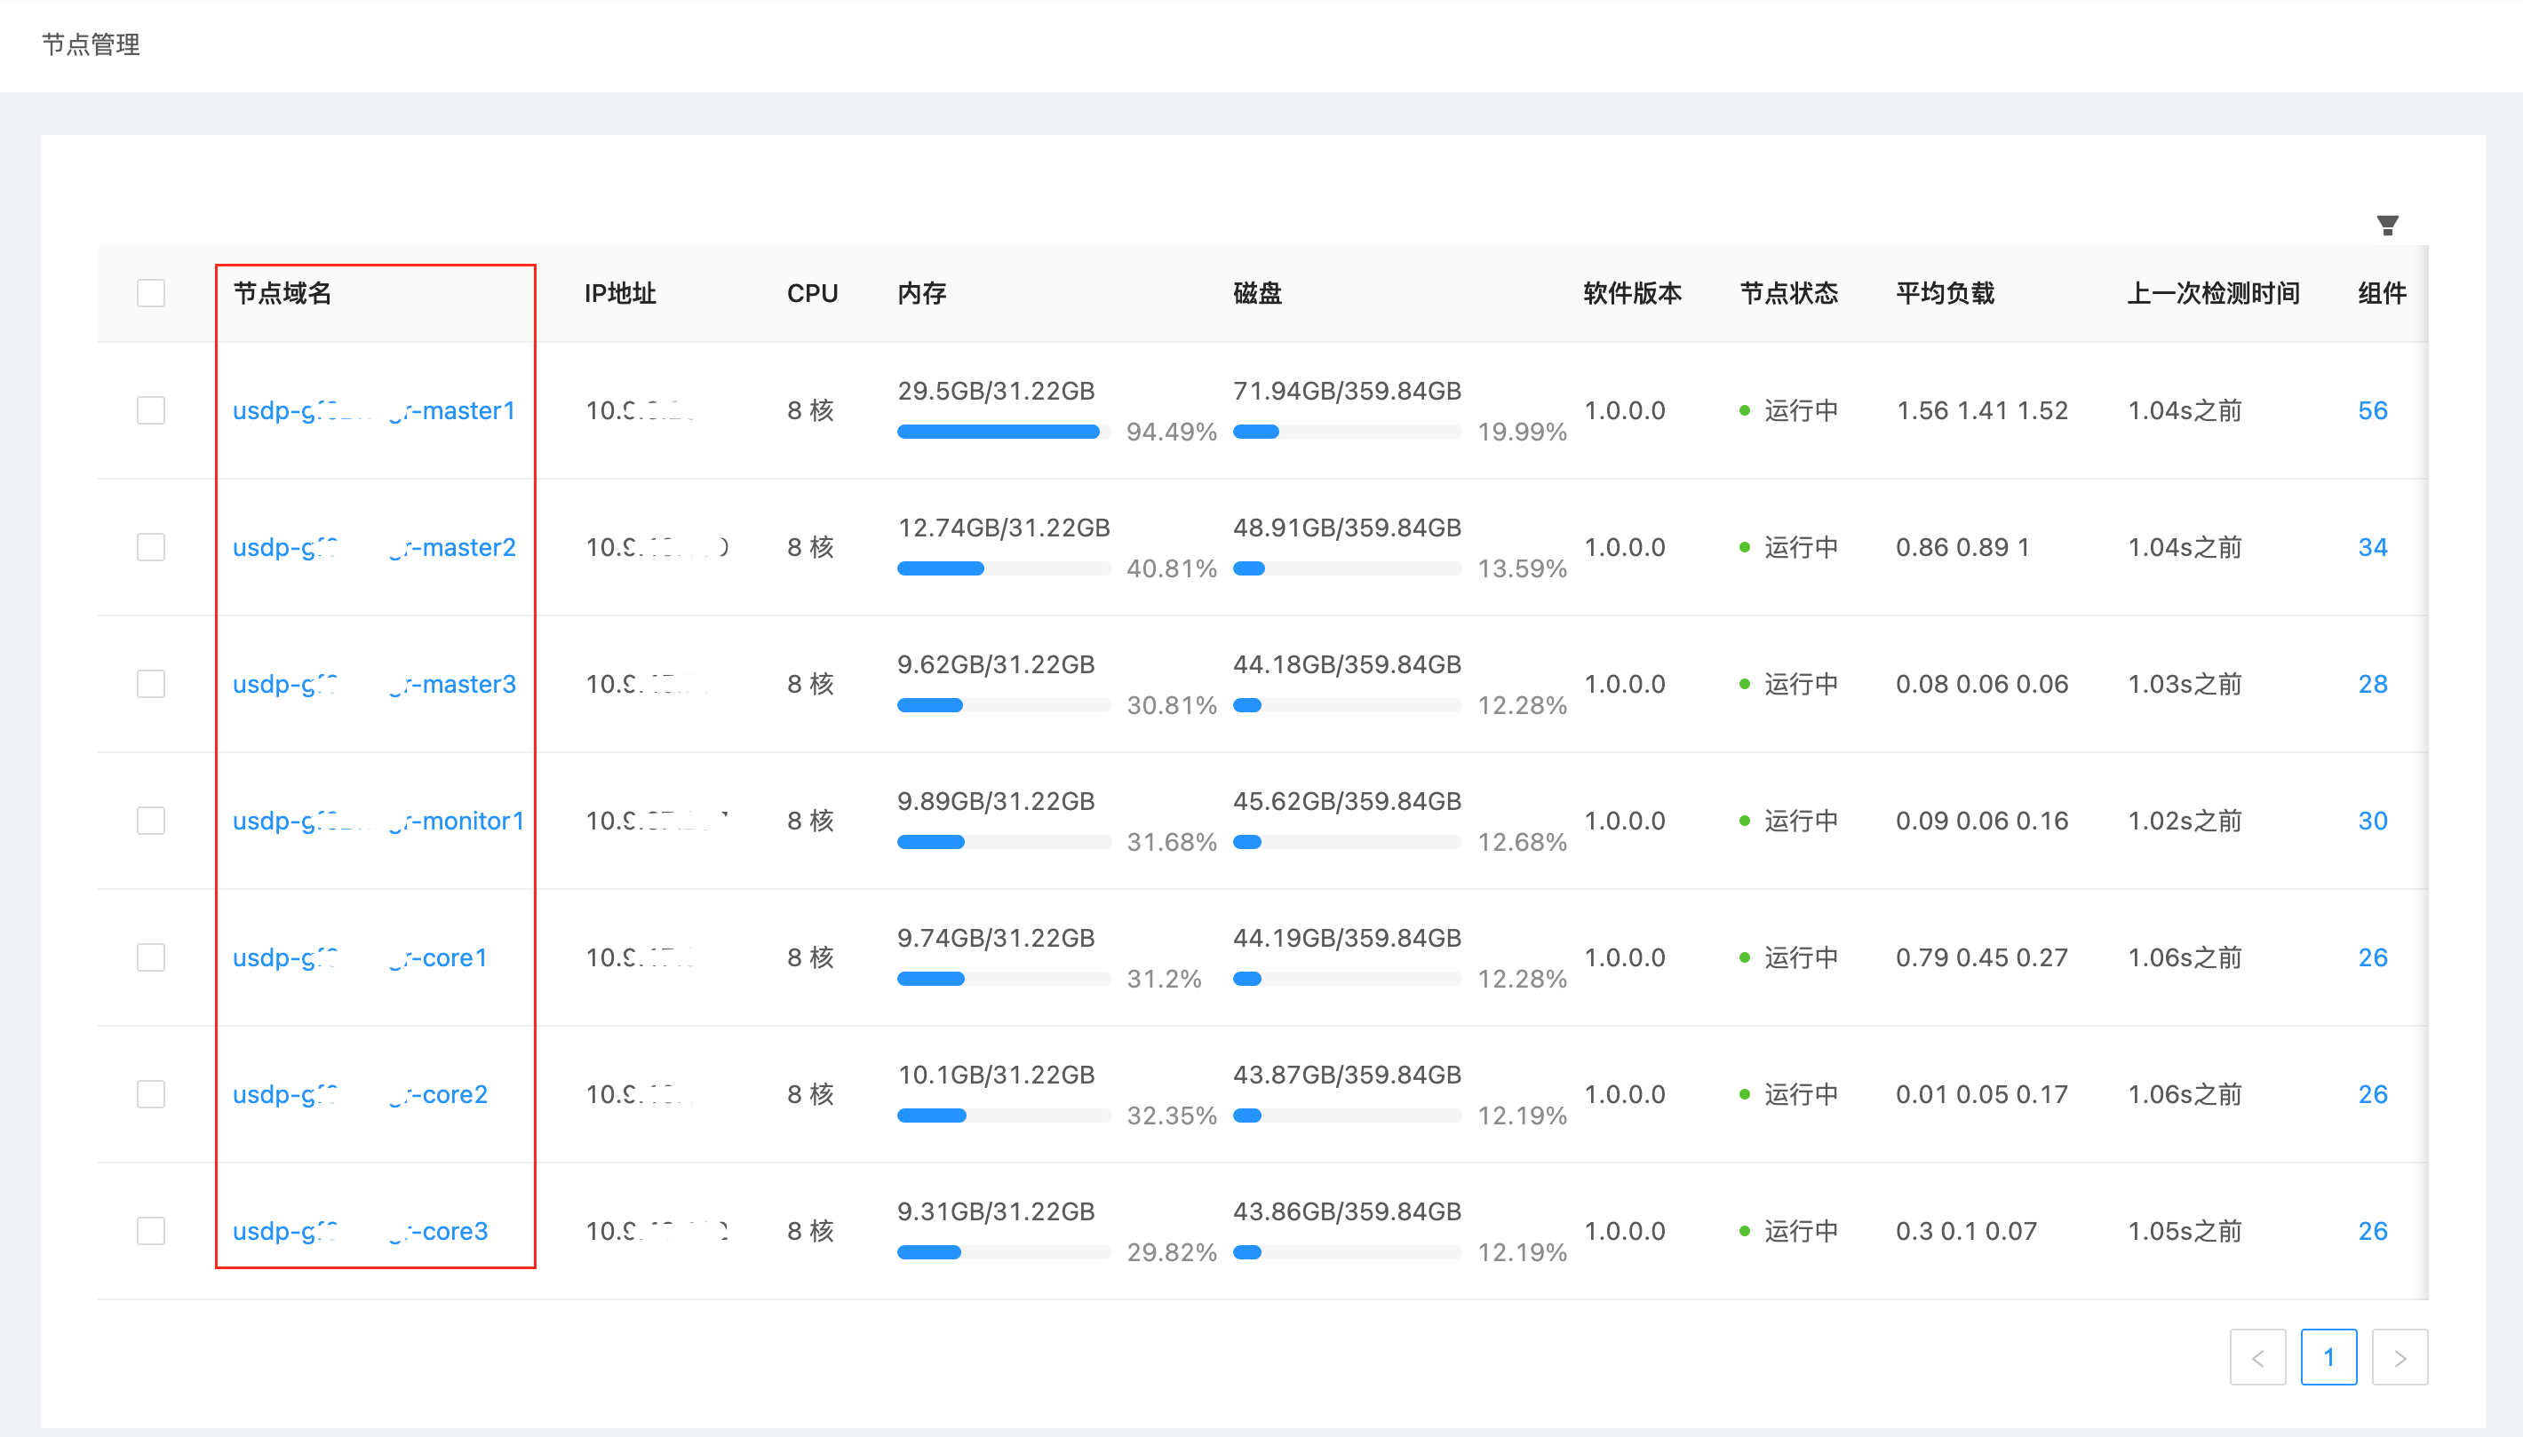Click the 上一次检测时间 column header

[x=2213, y=293]
